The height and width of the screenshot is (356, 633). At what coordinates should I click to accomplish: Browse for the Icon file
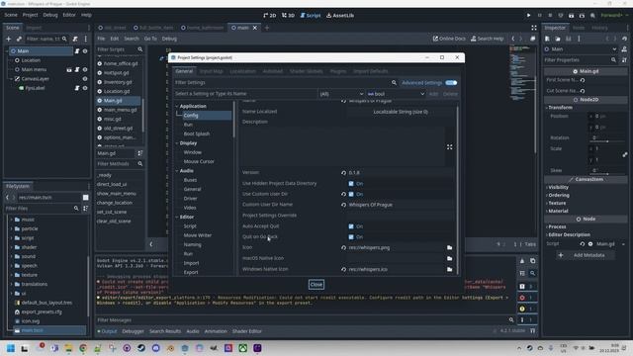[x=449, y=248]
